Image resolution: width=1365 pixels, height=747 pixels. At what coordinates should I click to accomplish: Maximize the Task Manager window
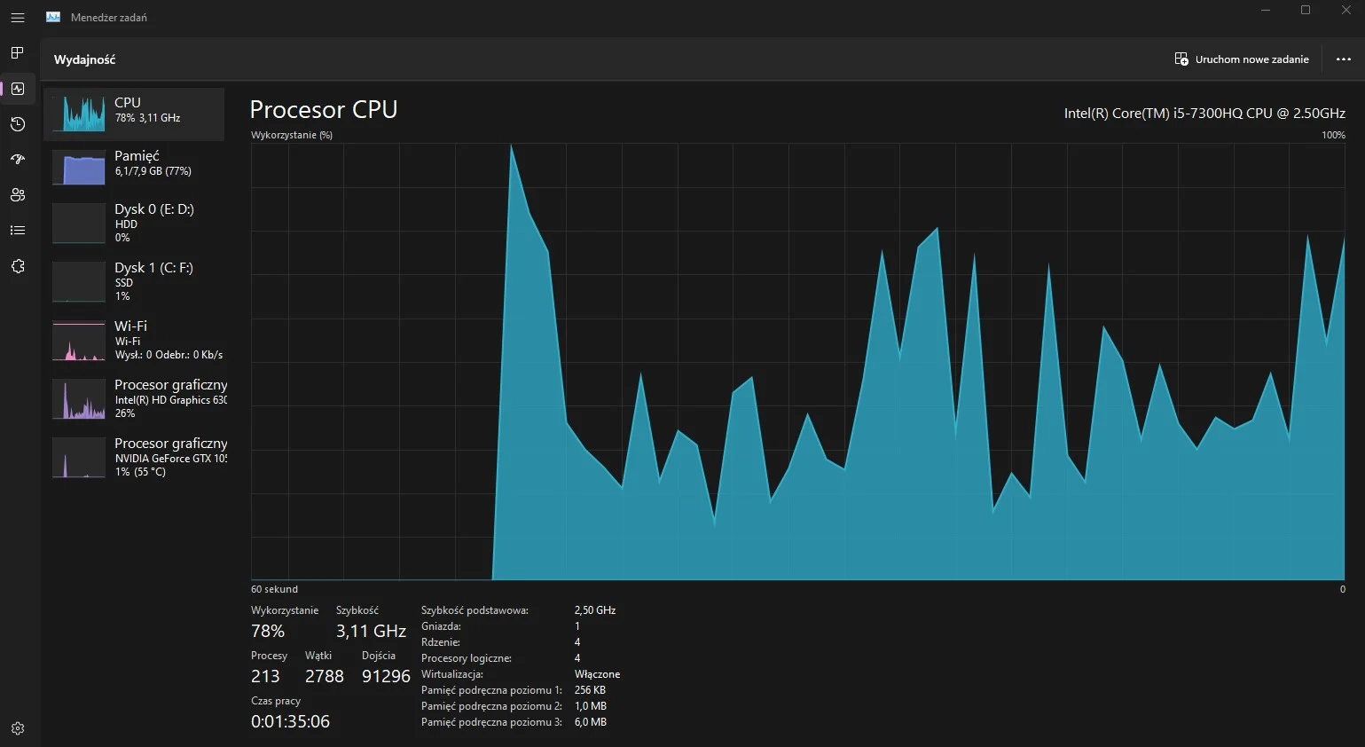[1306, 11]
